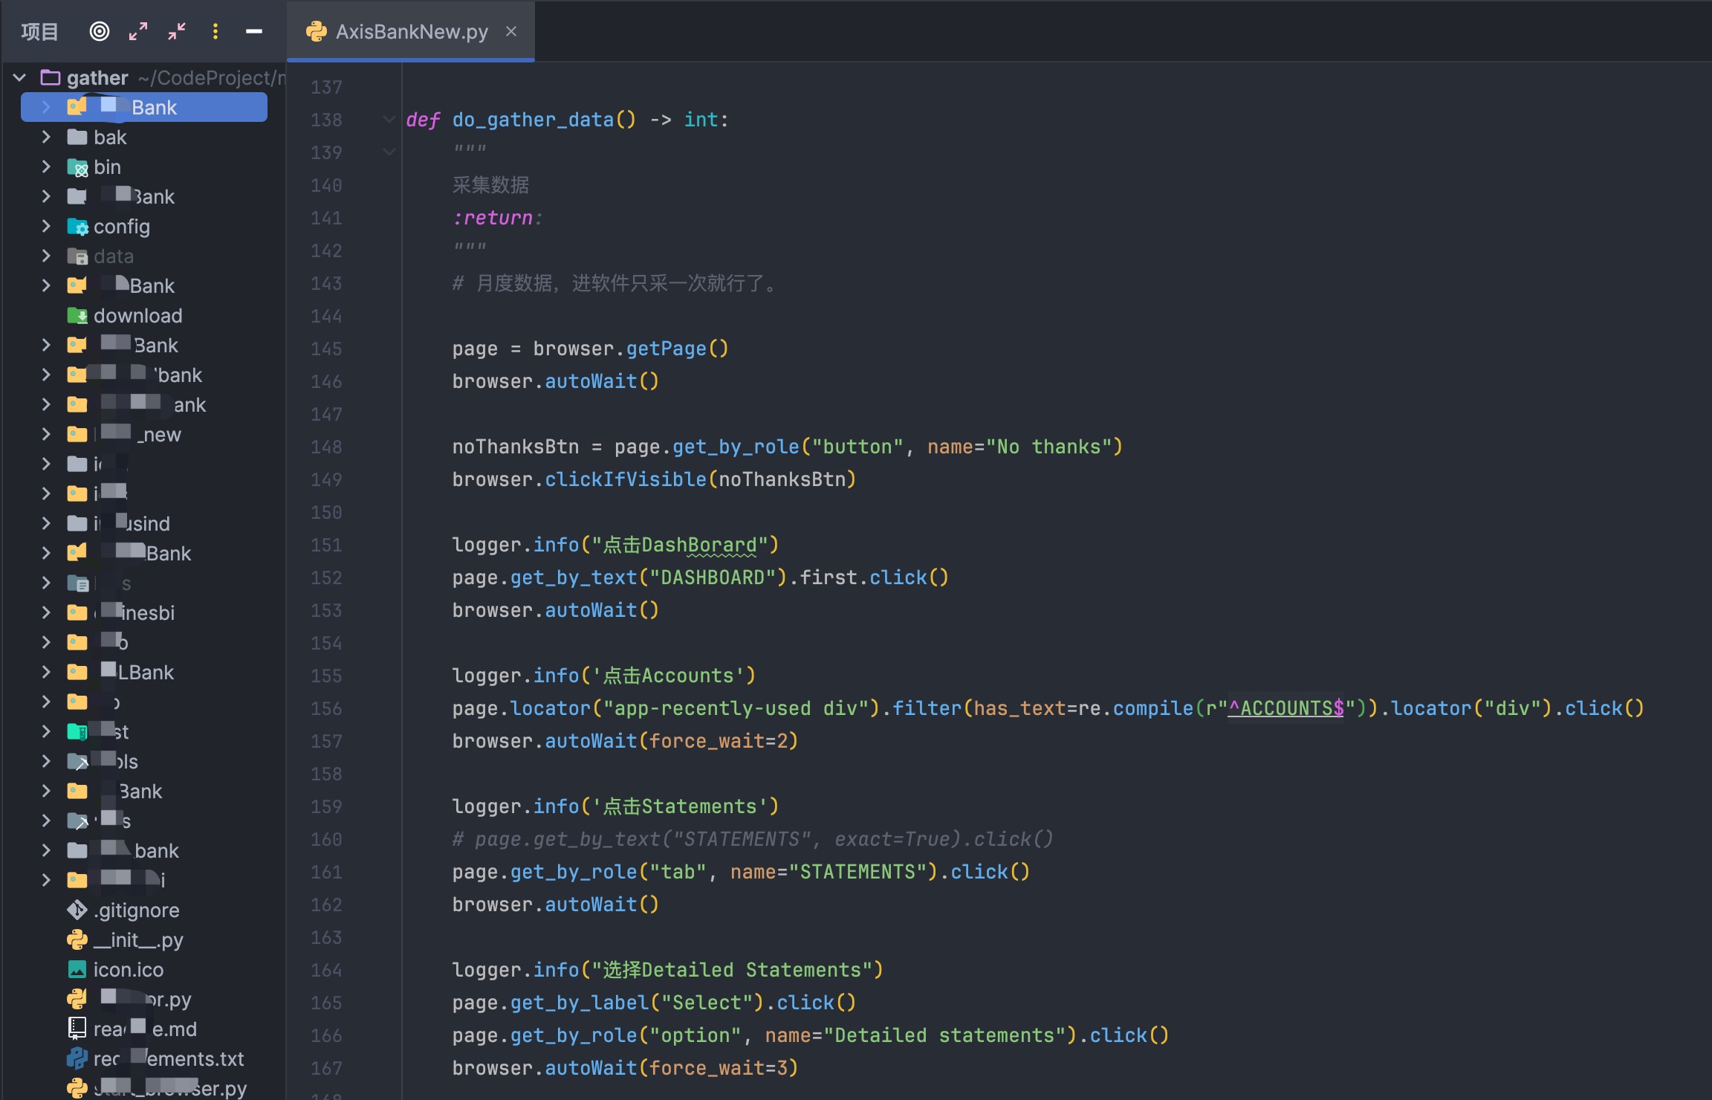Click get_by_label on line 165

point(580,1003)
